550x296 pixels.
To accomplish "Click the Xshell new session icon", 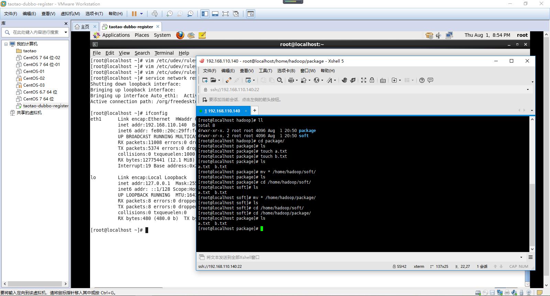I will click(x=205, y=80).
